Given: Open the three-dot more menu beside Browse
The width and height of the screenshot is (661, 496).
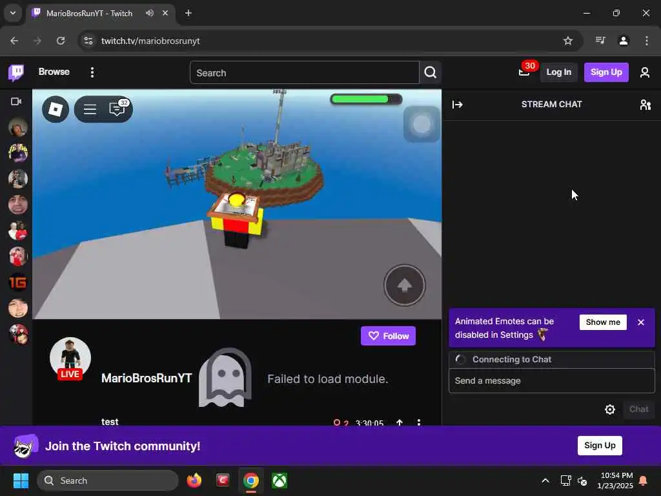Looking at the screenshot, I should point(92,72).
